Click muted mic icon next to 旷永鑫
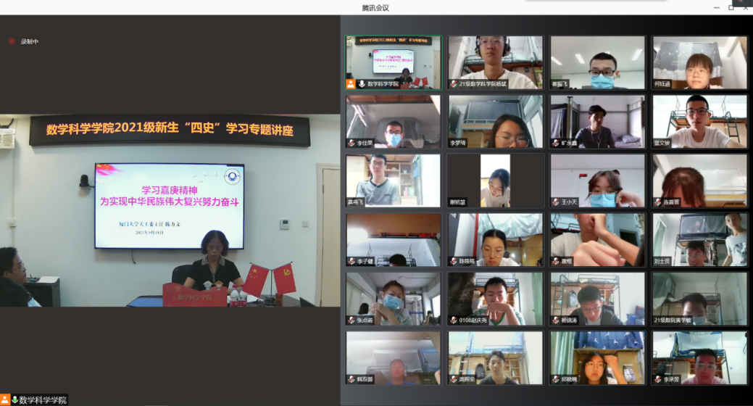 click(x=555, y=143)
